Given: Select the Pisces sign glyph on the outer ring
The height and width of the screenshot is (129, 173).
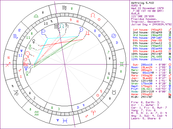Looking at the screenshot, I should (64, 120).
